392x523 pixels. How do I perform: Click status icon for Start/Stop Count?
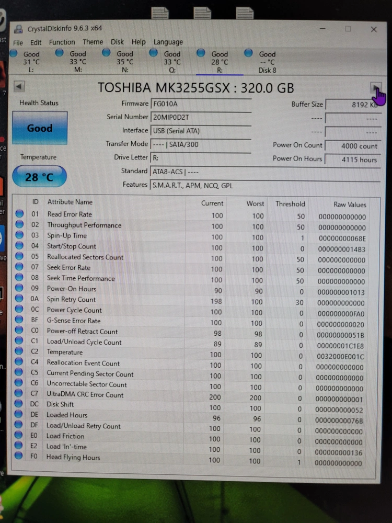click(19, 245)
